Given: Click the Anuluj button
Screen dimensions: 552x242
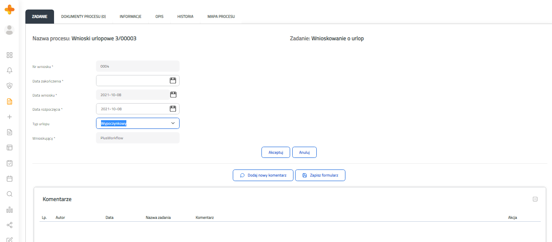Looking at the screenshot, I should 304,152.
